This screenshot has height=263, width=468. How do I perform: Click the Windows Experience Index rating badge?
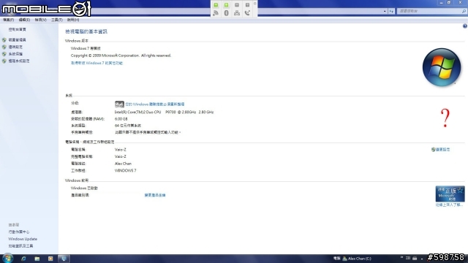pos(119,104)
